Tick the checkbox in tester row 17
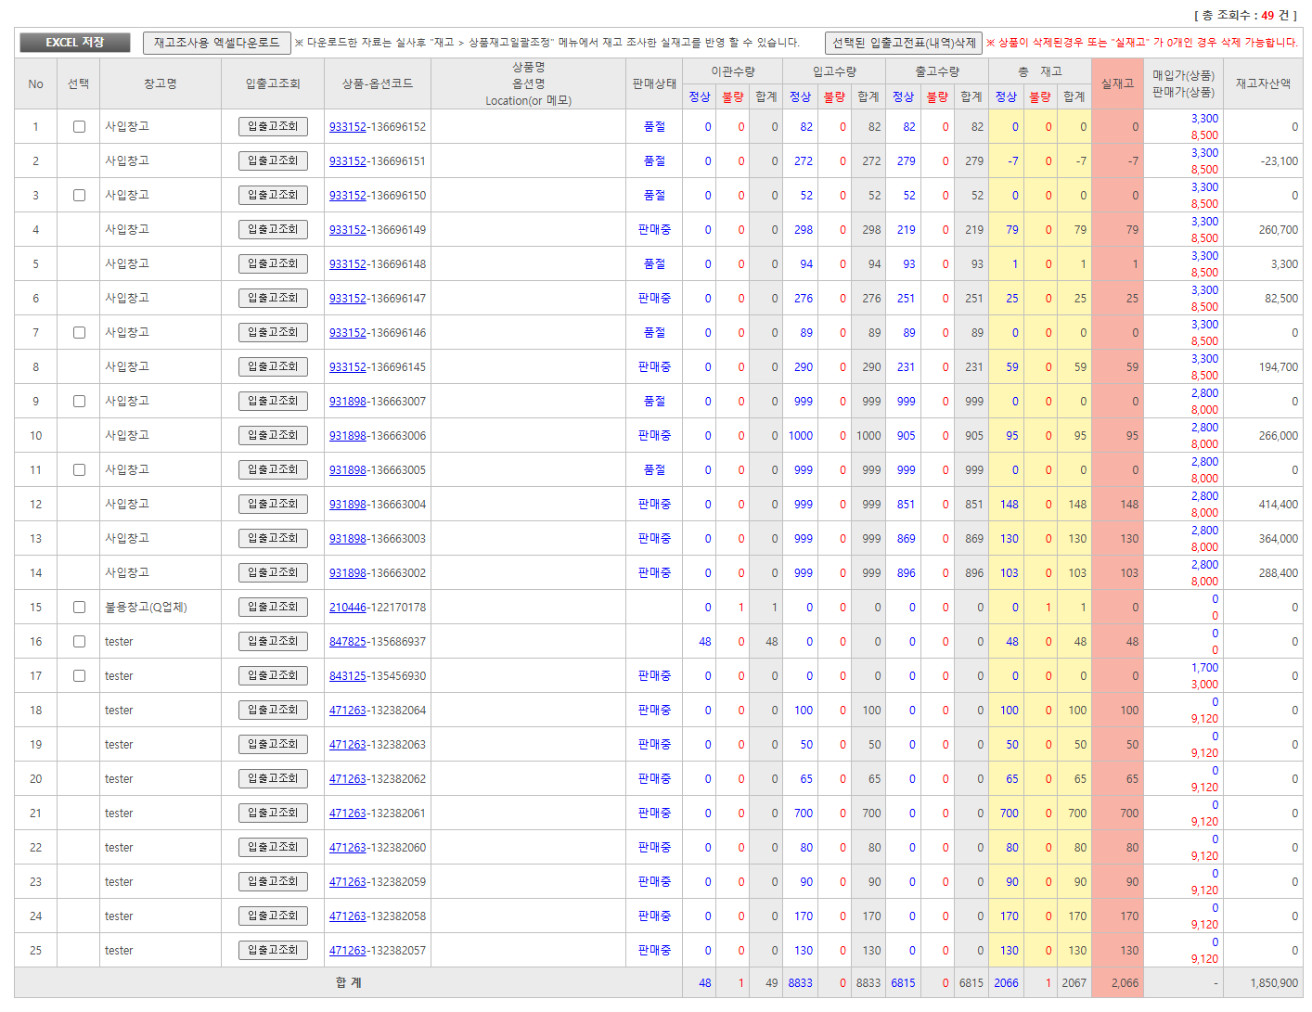 point(79,676)
